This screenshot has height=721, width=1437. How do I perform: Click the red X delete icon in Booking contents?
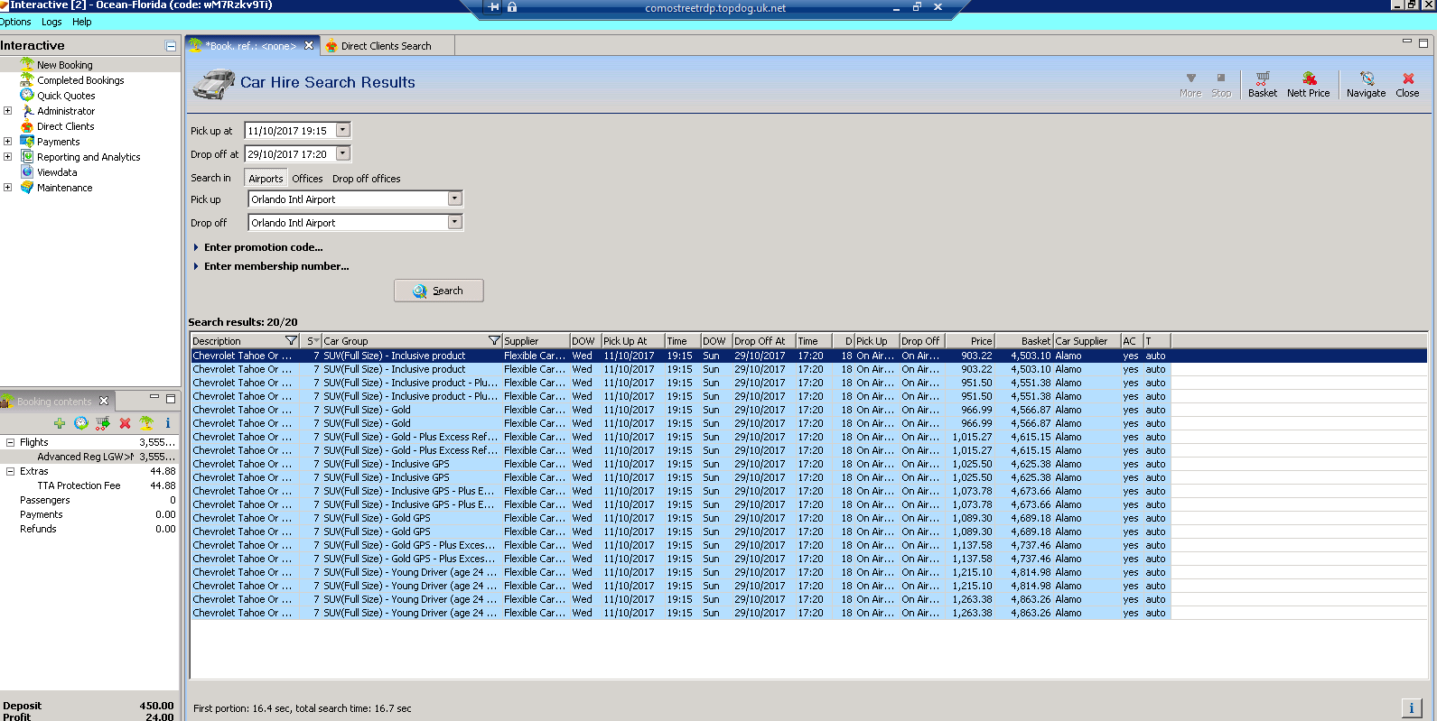point(125,423)
